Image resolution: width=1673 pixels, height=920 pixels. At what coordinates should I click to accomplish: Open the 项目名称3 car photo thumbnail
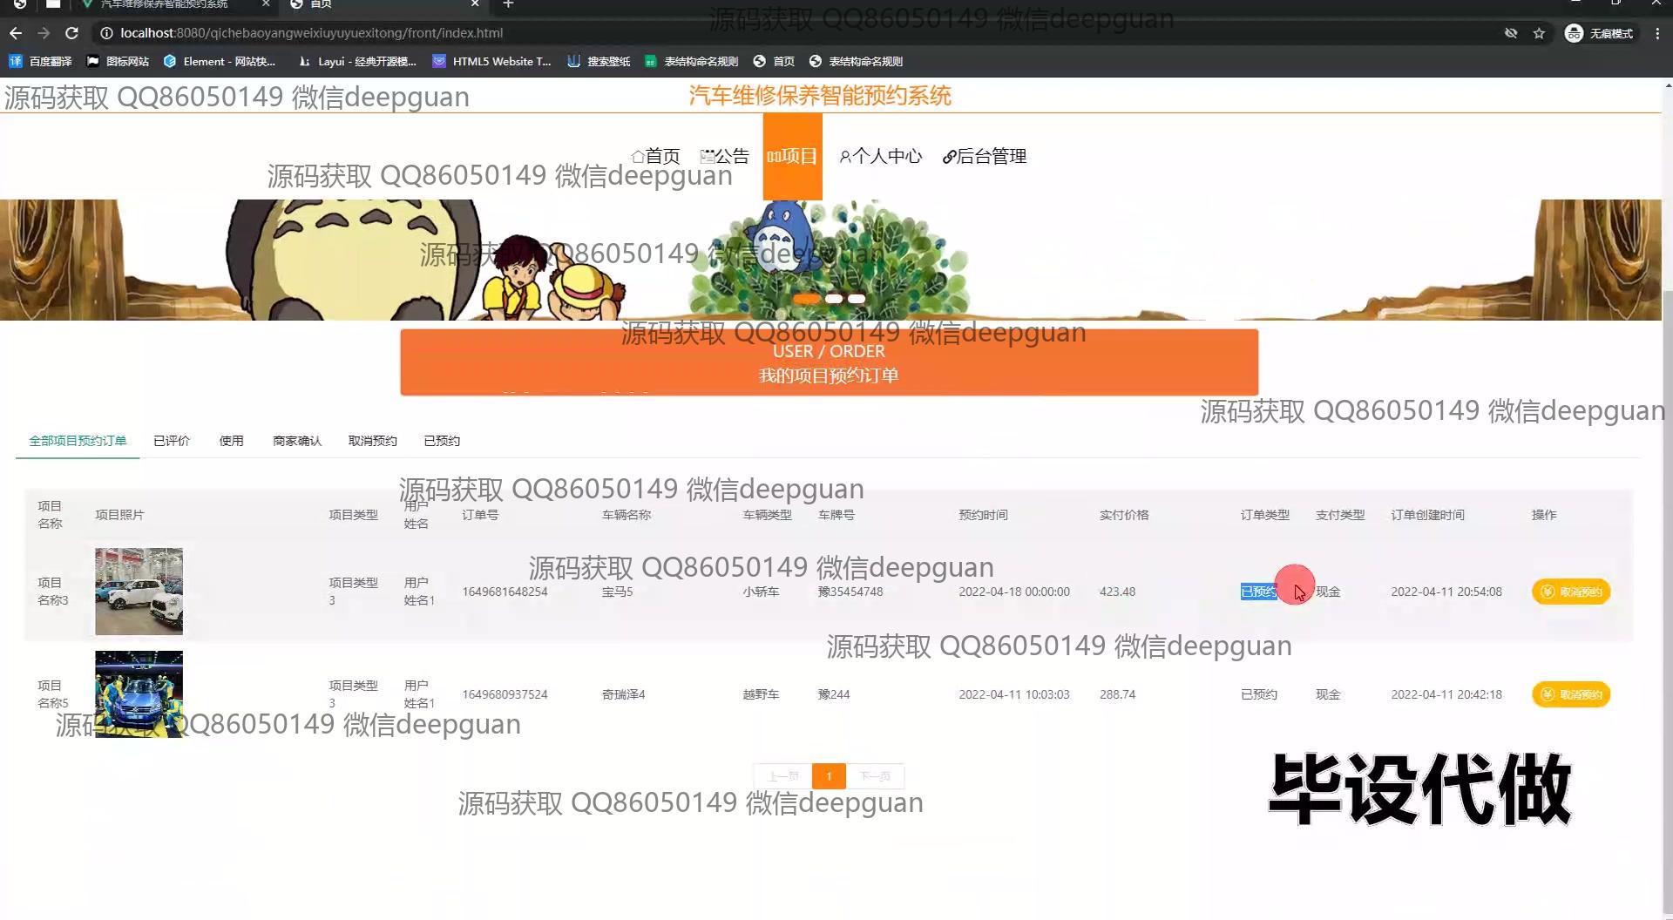pyautogui.click(x=139, y=592)
